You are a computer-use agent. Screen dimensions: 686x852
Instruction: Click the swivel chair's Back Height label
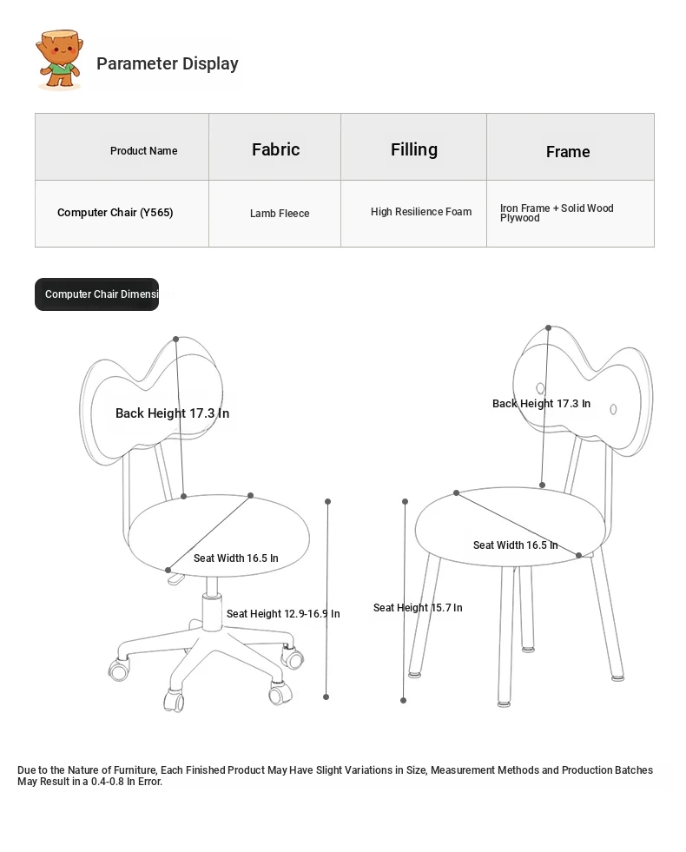pyautogui.click(x=172, y=413)
